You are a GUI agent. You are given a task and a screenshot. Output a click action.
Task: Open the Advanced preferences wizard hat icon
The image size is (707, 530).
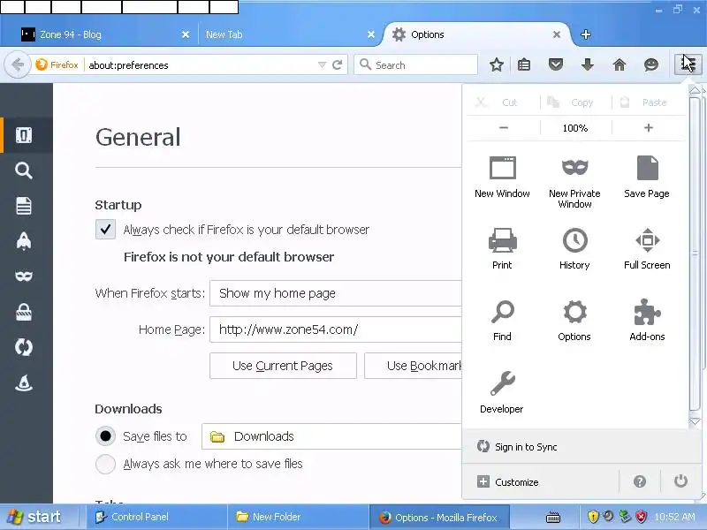click(24, 382)
